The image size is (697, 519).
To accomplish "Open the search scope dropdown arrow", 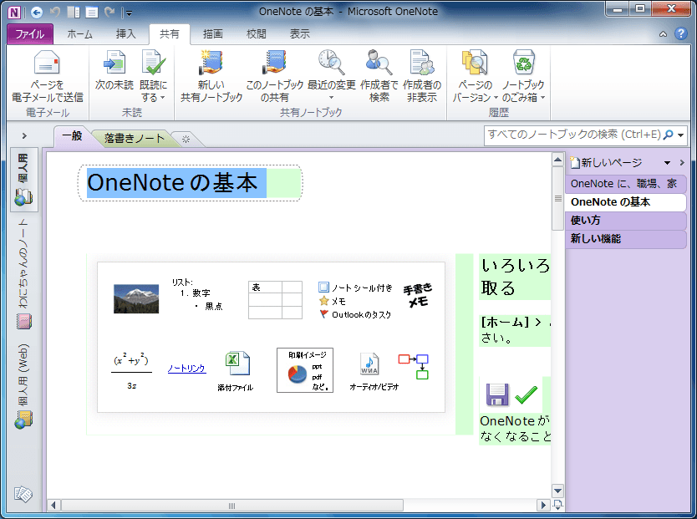I will coord(680,135).
